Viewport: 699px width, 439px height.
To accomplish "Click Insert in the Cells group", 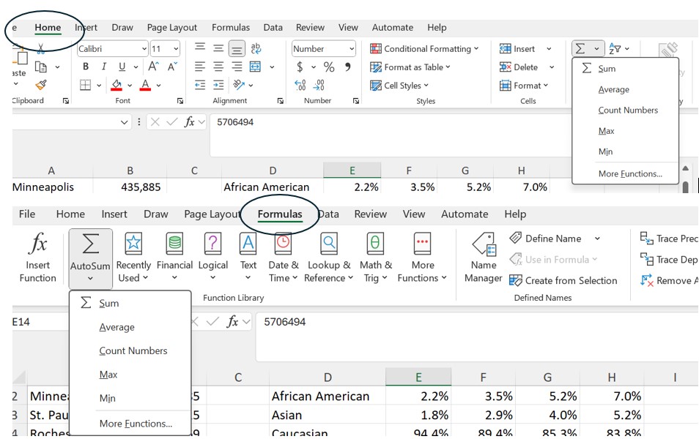I will point(517,48).
